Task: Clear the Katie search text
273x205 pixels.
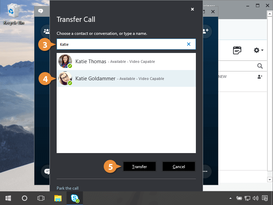Action: pyautogui.click(x=189, y=44)
